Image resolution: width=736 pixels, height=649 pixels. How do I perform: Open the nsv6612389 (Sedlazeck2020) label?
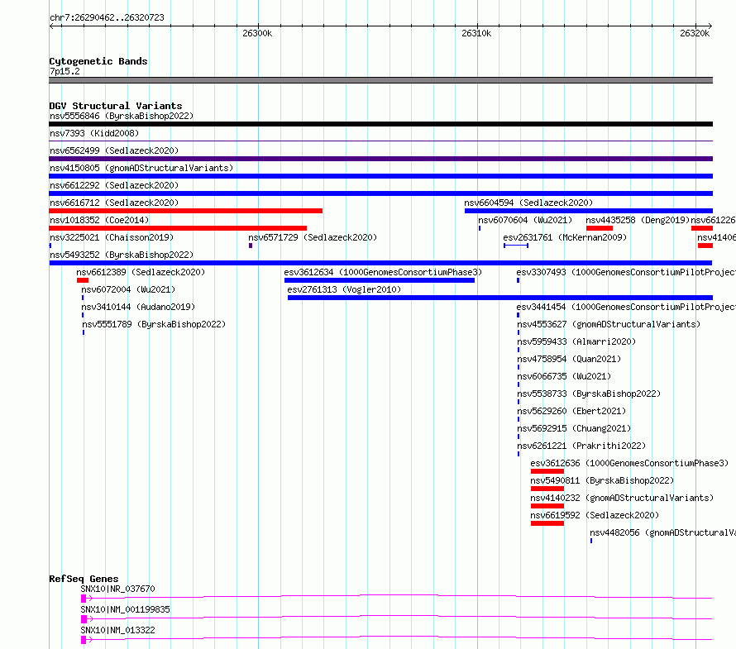141,272
